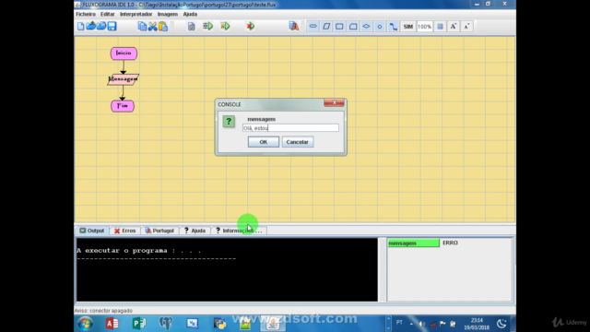
Task: Select the Início flowchart node
Action: 124,53
